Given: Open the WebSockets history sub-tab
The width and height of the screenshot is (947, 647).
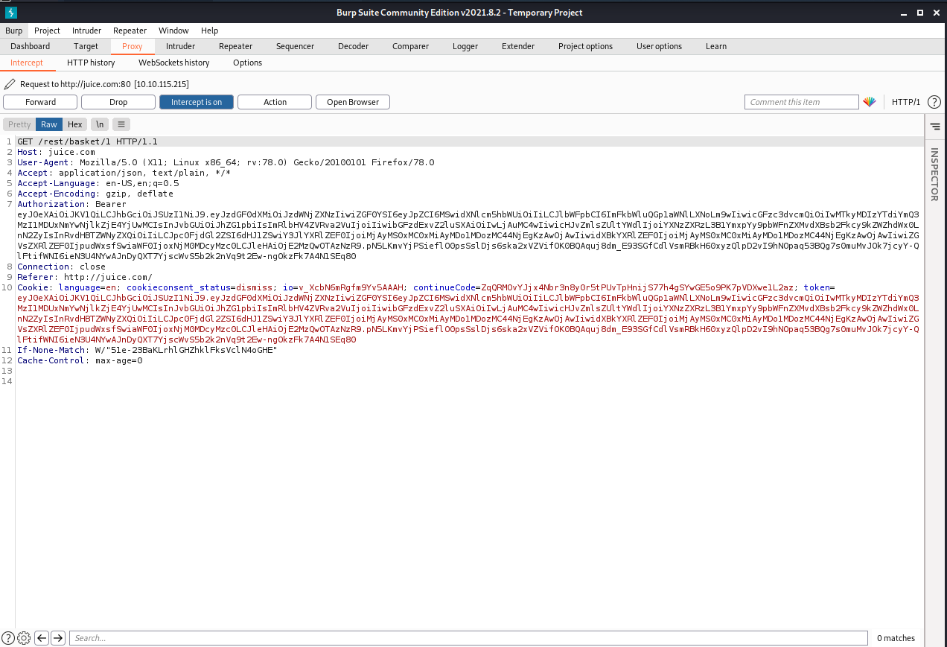Looking at the screenshot, I should coord(174,63).
